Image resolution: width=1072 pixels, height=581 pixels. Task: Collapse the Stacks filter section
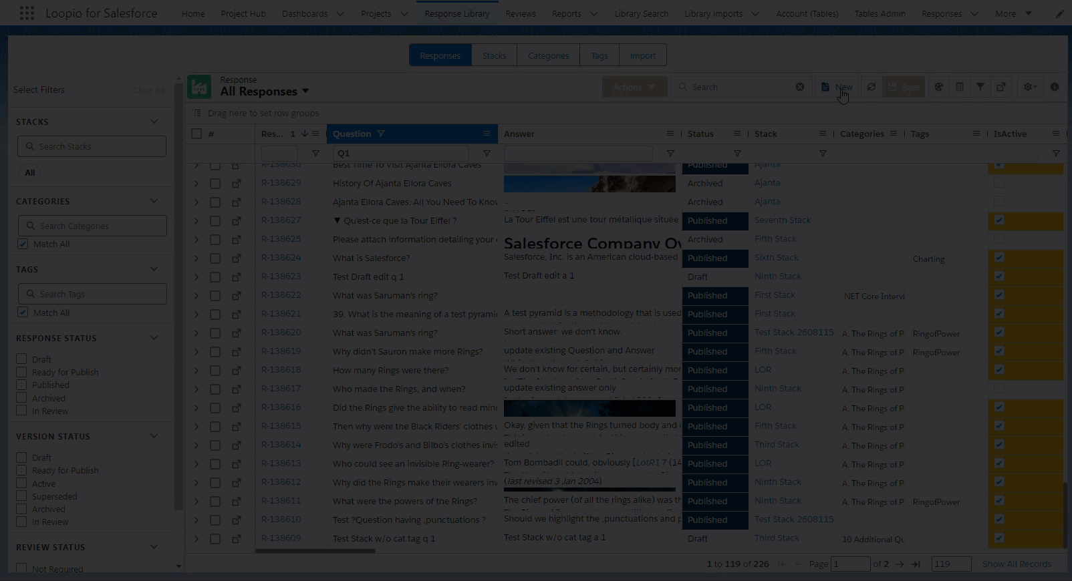point(154,122)
